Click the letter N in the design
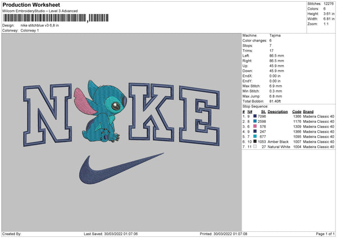This screenshot has width=337, height=238. click(x=47, y=115)
